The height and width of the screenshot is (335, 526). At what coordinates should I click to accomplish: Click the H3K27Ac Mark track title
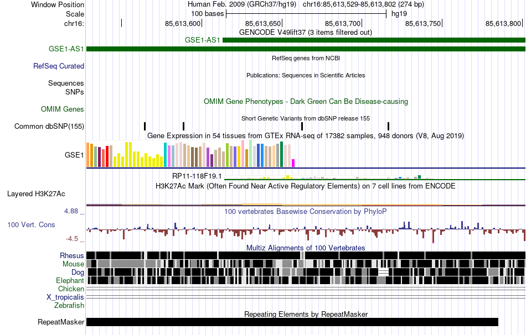tap(306, 186)
